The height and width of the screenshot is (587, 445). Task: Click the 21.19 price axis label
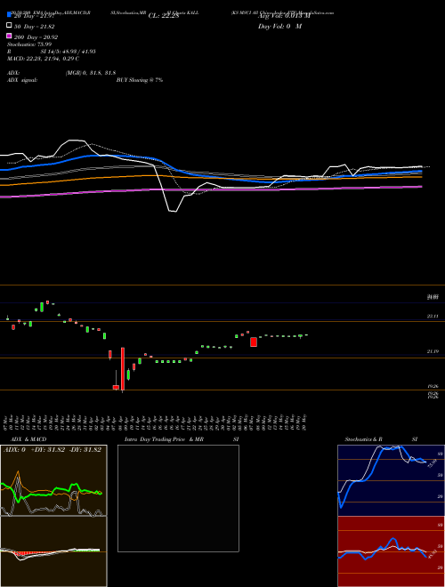[x=433, y=351]
